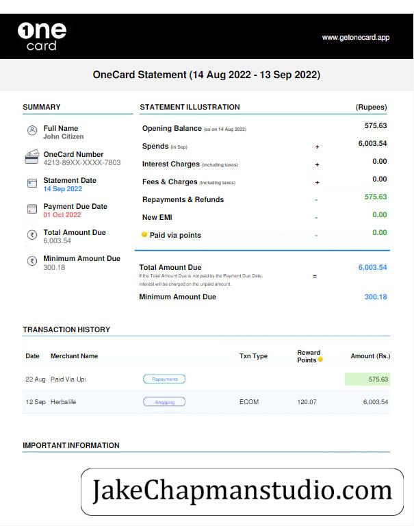The image size is (414, 526).
Task: Click the Payment Due Date 01 Oct 2022
Action: [62, 214]
